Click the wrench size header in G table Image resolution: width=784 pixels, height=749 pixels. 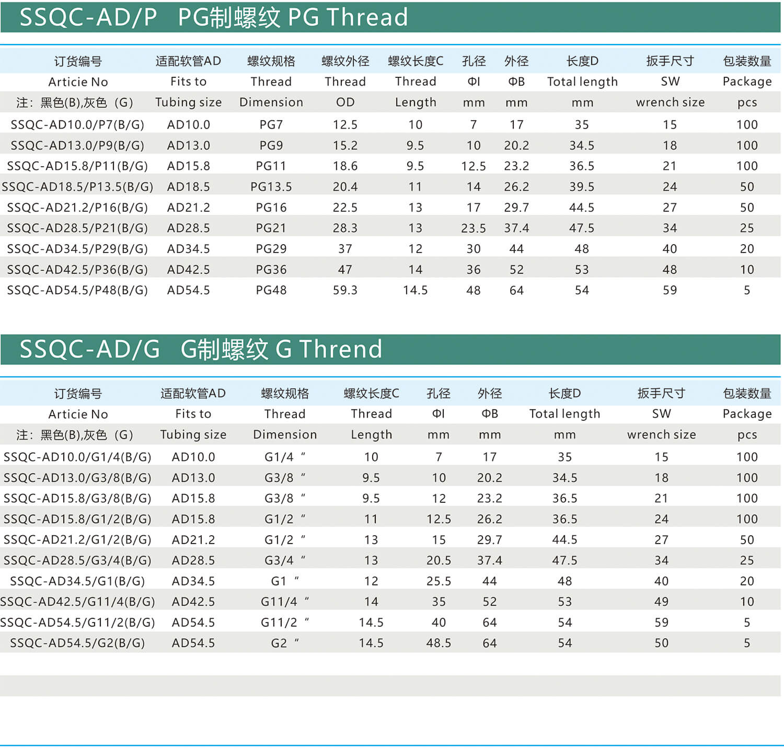pos(661,434)
